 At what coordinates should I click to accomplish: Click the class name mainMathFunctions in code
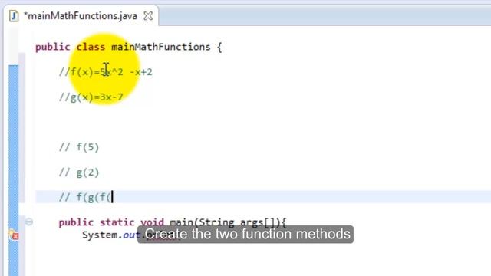pos(161,47)
